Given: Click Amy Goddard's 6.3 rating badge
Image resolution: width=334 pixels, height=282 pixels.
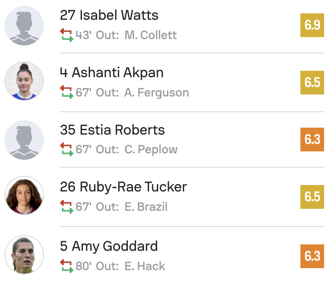Looking at the screenshot, I should click(x=312, y=256).
